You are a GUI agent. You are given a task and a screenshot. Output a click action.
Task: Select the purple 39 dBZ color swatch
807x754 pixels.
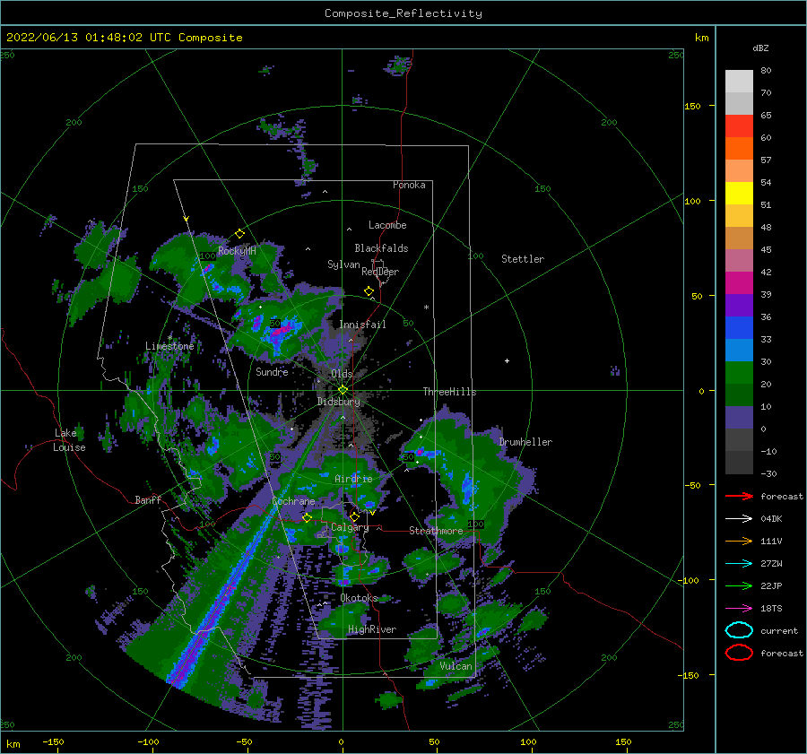pyautogui.click(x=739, y=305)
